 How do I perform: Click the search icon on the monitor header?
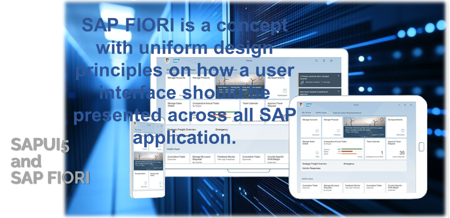pyautogui.click(x=316, y=61)
